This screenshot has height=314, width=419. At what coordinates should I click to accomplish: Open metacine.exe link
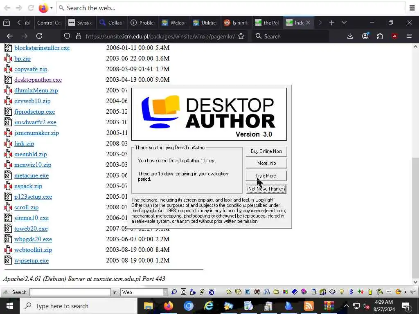(x=32, y=176)
